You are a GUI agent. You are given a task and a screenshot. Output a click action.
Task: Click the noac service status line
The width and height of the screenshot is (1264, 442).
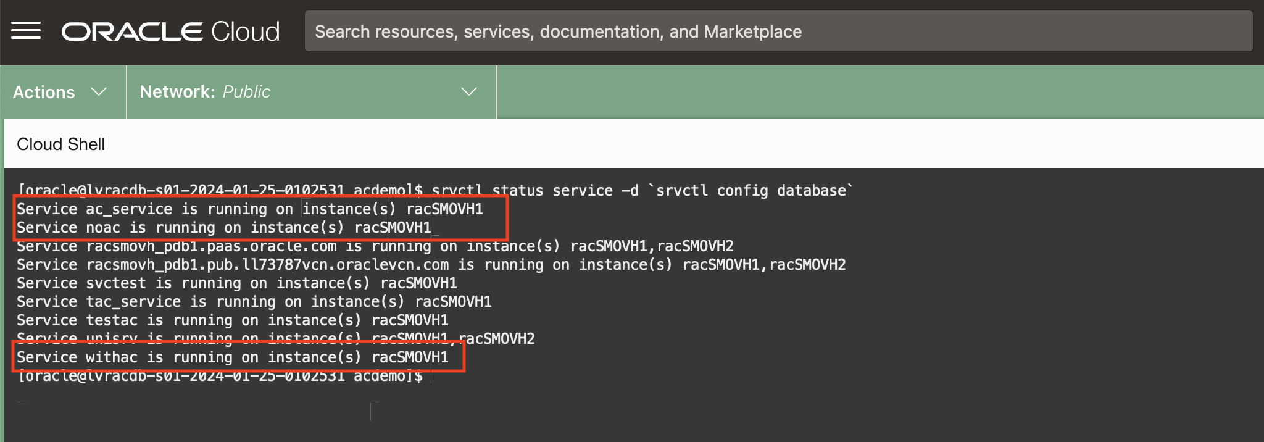[224, 228]
